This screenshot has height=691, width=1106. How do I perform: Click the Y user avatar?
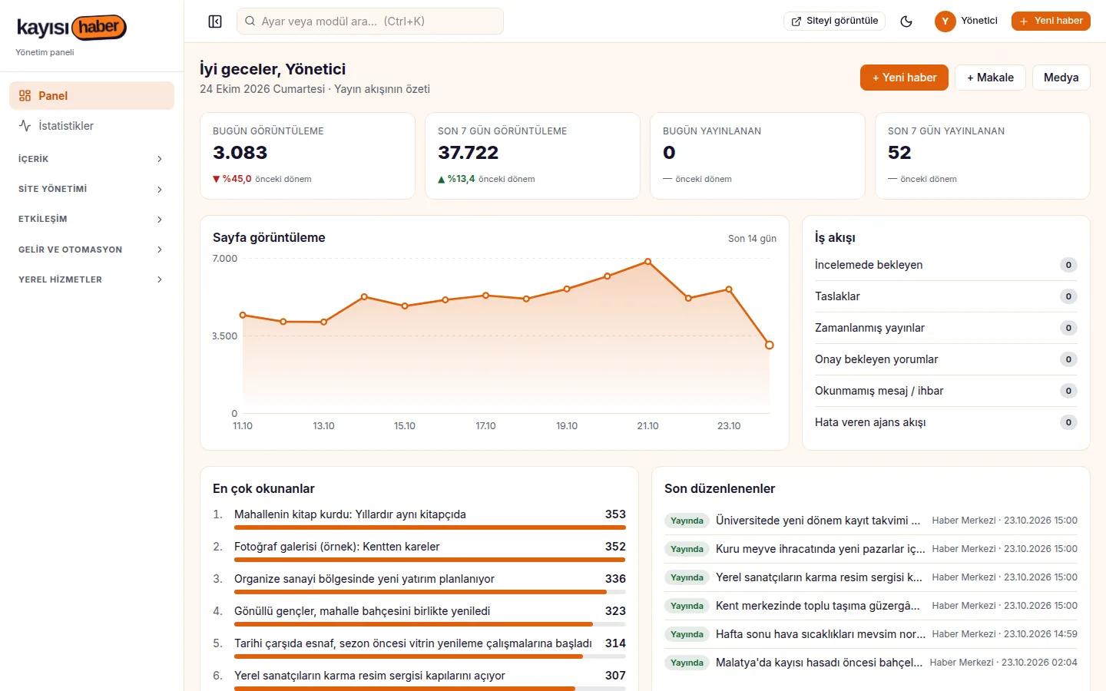coord(945,21)
